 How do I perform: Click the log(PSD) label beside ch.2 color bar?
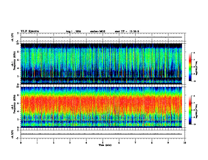[x=197, y=111]
